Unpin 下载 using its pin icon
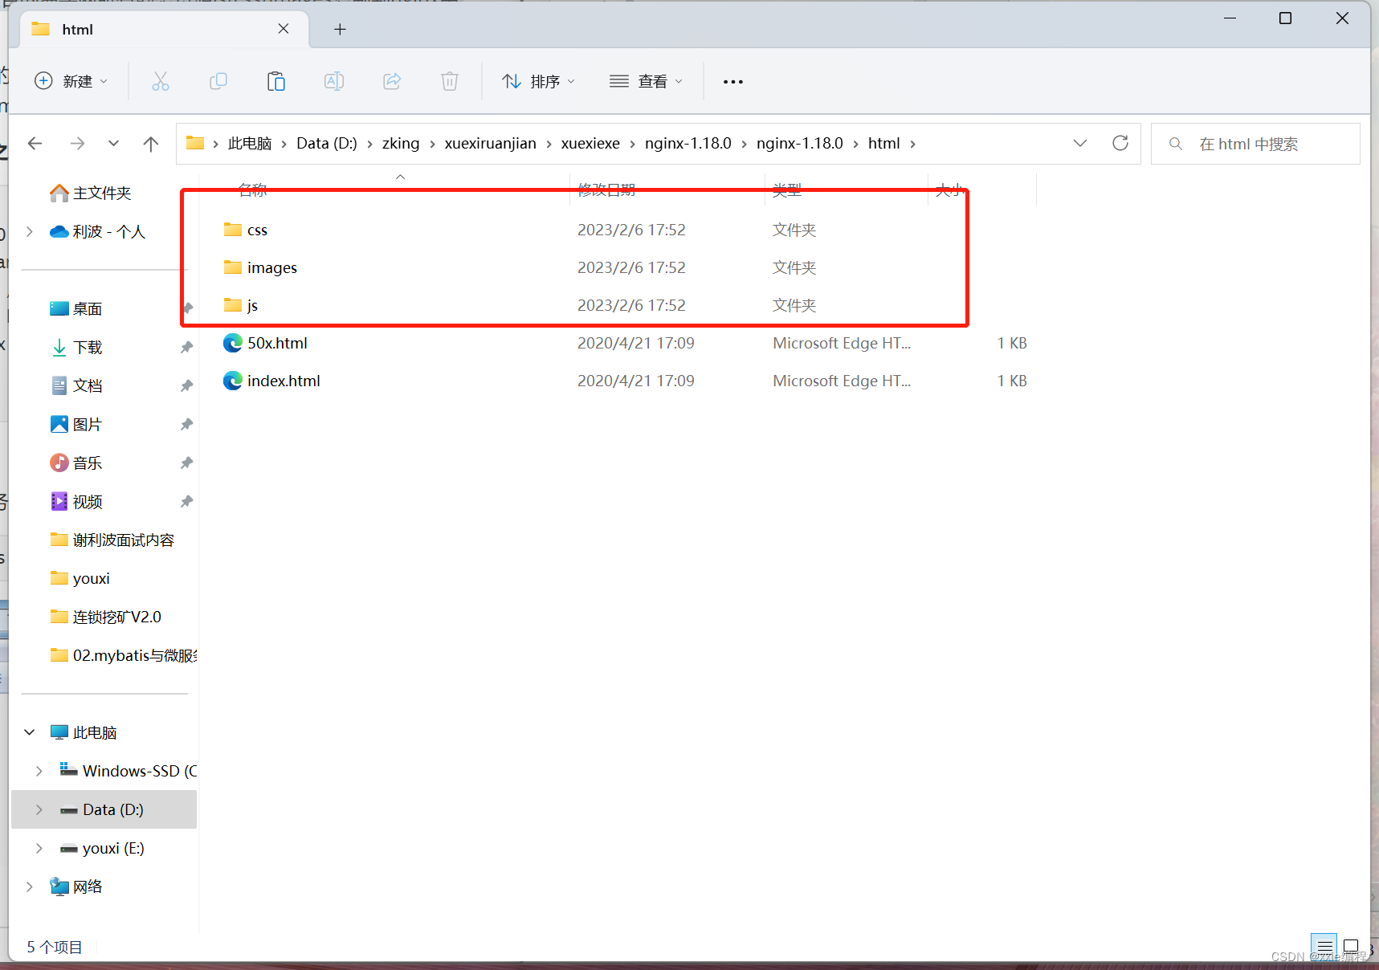The width and height of the screenshot is (1379, 970). coord(186,347)
